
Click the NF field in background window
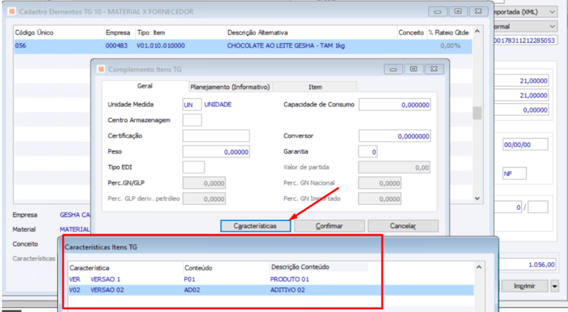[514, 174]
